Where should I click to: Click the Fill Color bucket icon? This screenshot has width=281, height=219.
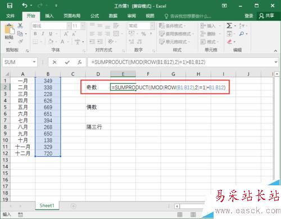[51, 42]
